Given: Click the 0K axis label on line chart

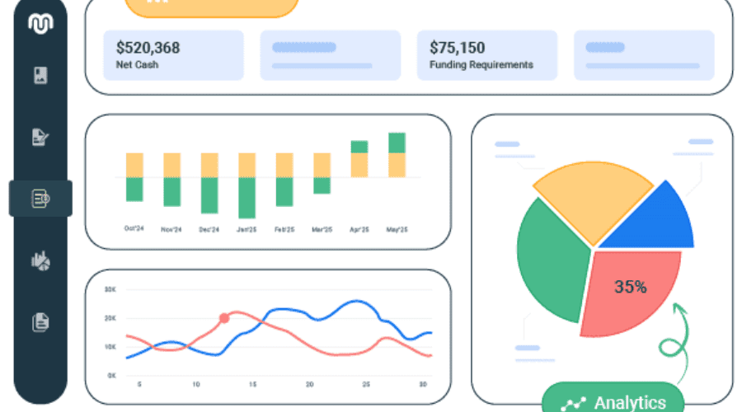Looking at the screenshot, I should point(111,376).
